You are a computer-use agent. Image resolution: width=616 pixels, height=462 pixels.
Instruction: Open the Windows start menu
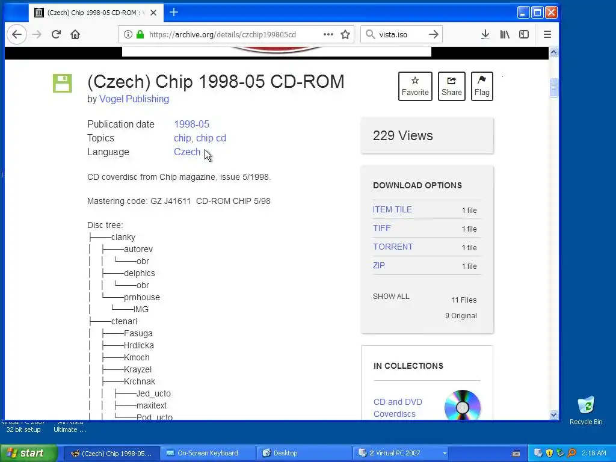[x=28, y=454]
